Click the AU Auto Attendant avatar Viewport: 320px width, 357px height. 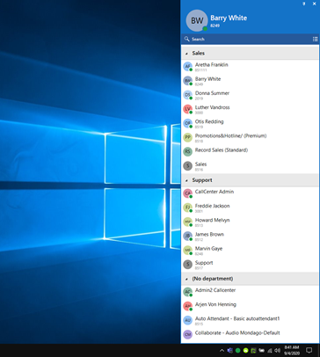(x=187, y=320)
